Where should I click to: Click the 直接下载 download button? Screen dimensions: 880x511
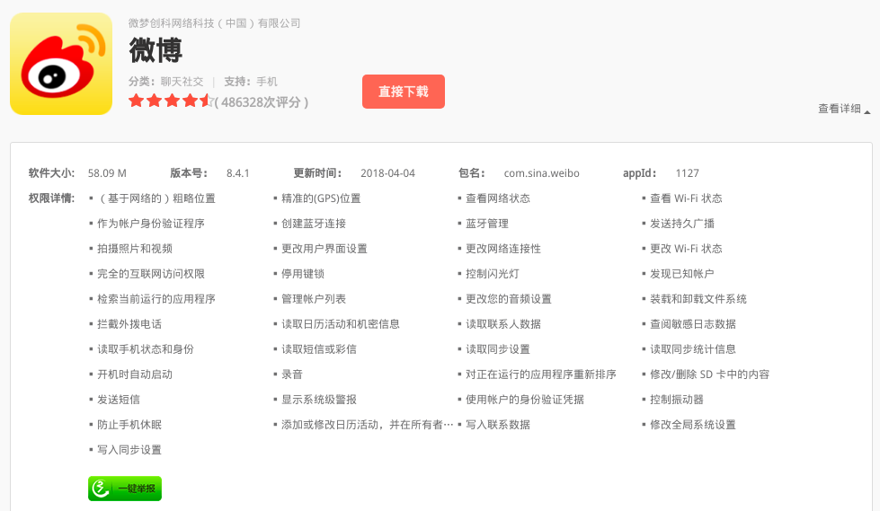point(404,92)
